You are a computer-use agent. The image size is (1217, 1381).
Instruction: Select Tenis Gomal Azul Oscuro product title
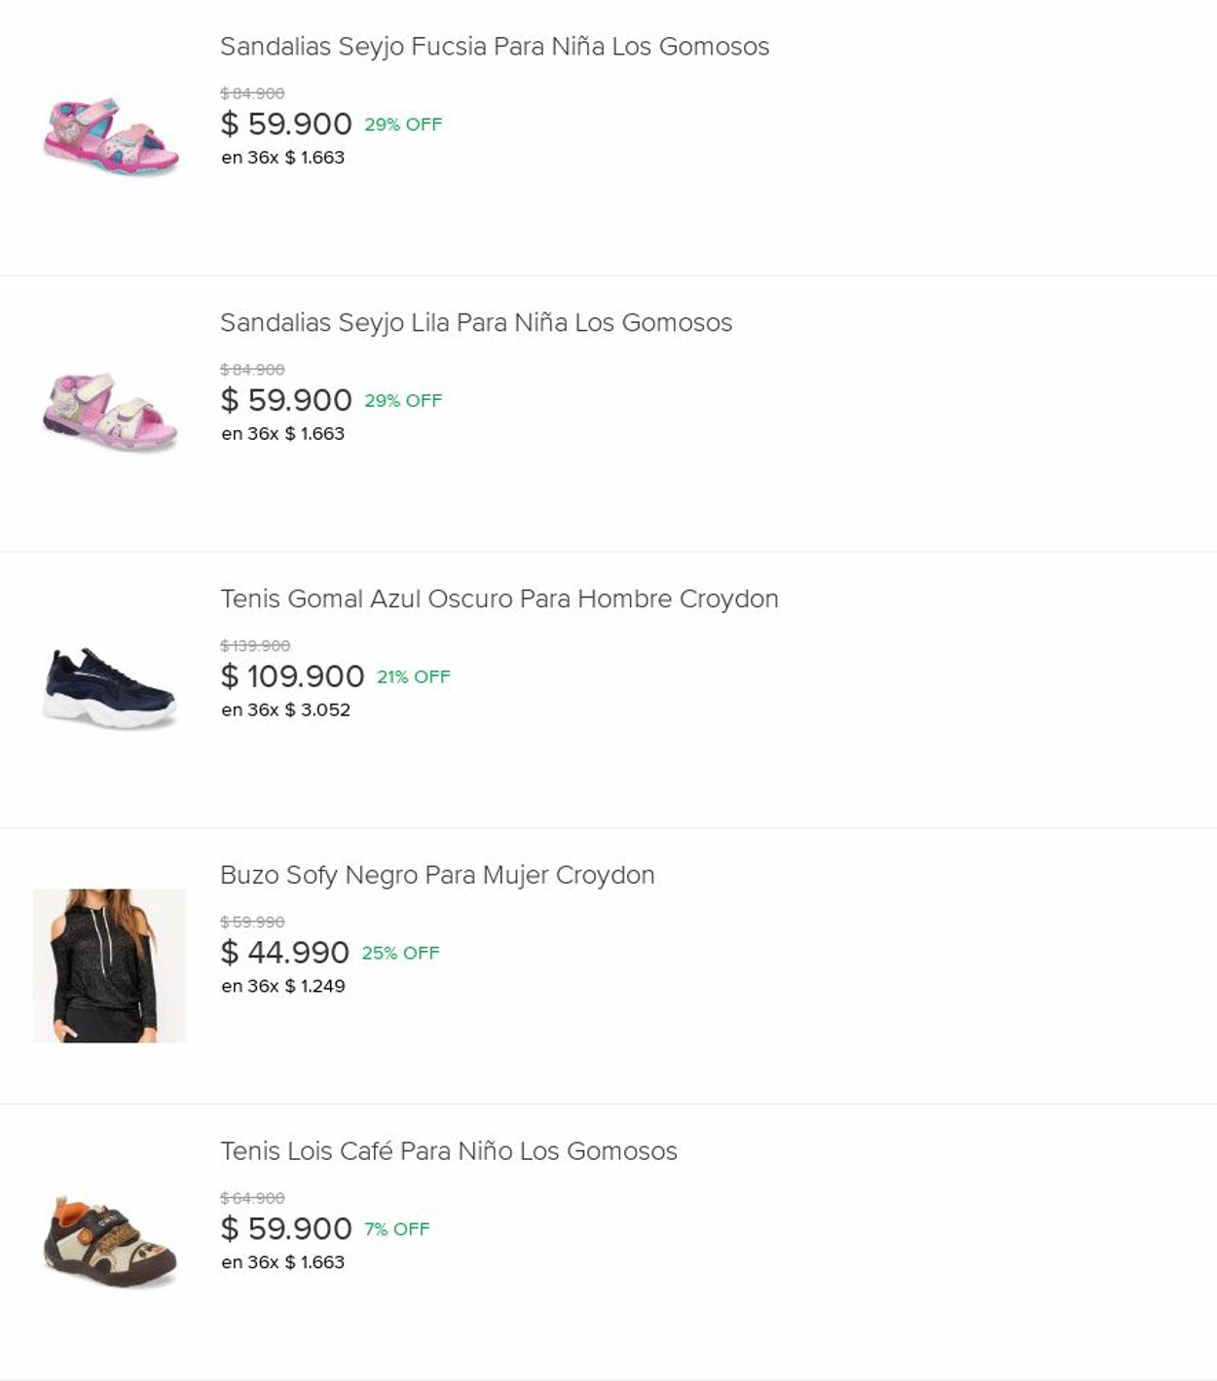pyautogui.click(x=498, y=600)
